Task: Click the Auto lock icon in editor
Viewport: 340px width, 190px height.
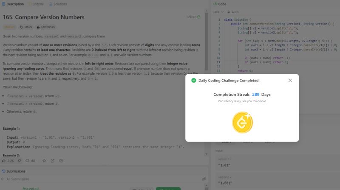Action: [229, 12]
